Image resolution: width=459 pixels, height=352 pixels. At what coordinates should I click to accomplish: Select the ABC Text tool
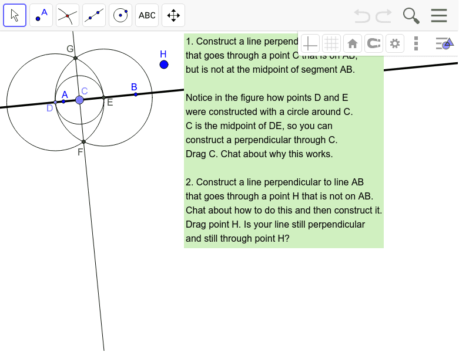147,15
